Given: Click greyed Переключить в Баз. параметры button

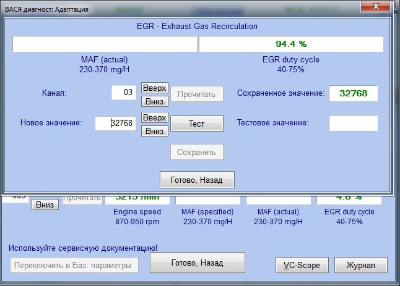Looking at the screenshot, I should [74, 265].
